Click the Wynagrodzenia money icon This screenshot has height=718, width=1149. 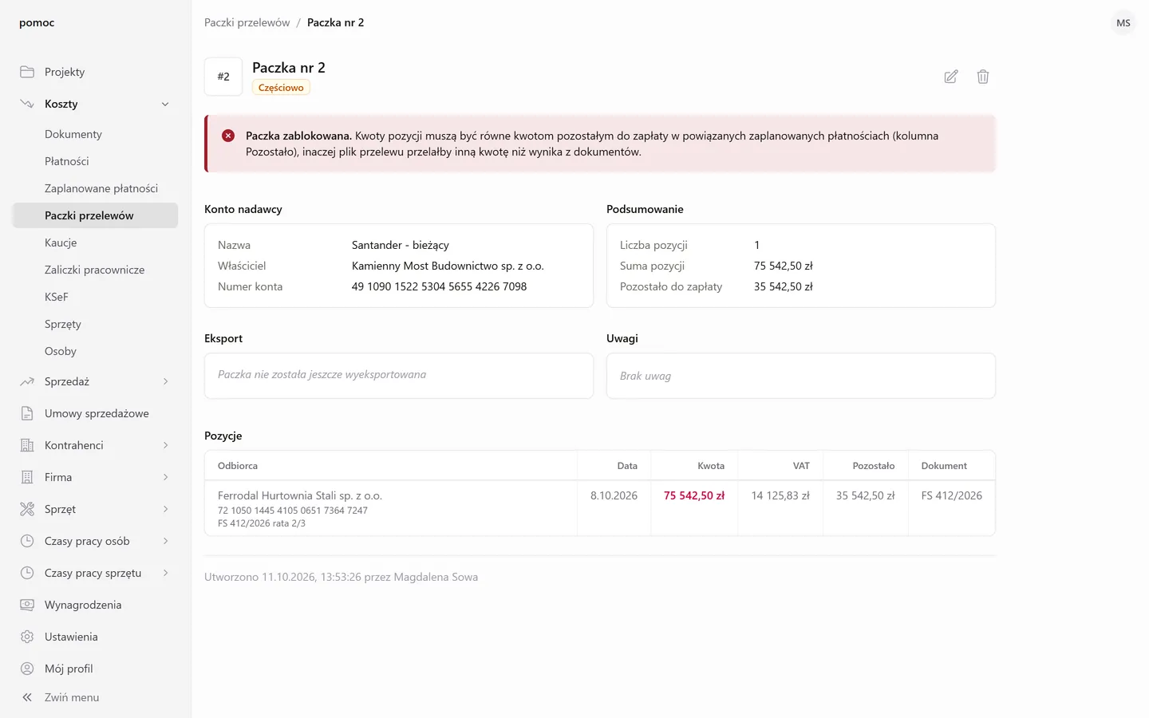coord(27,605)
